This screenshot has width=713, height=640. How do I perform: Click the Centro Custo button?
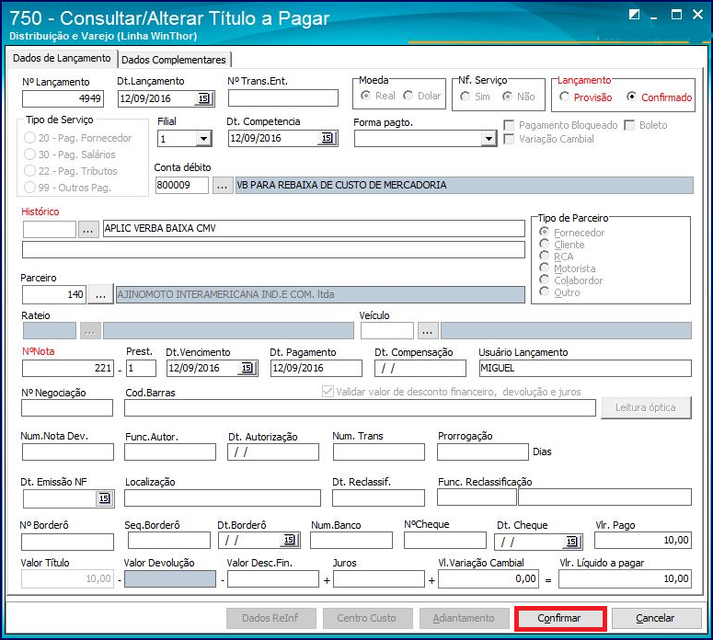click(366, 618)
